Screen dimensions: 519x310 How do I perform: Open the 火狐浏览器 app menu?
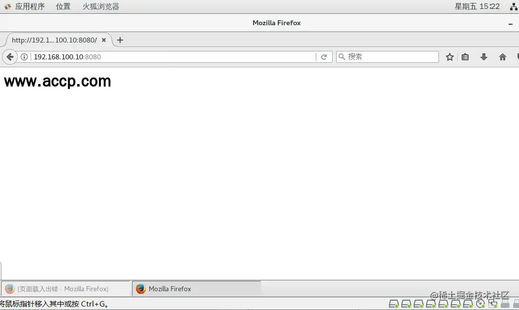point(101,6)
